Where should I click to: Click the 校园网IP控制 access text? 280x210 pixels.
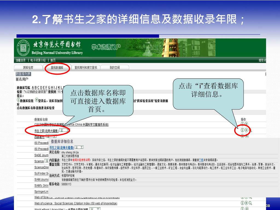68,176
